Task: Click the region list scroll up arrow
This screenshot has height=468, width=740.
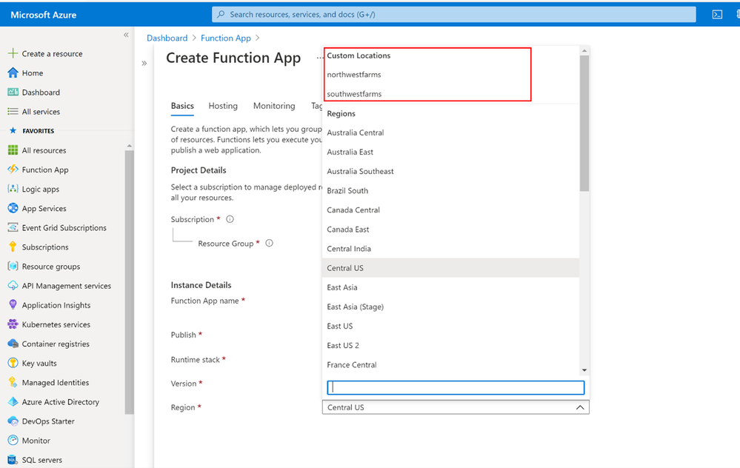Action: pyautogui.click(x=584, y=50)
